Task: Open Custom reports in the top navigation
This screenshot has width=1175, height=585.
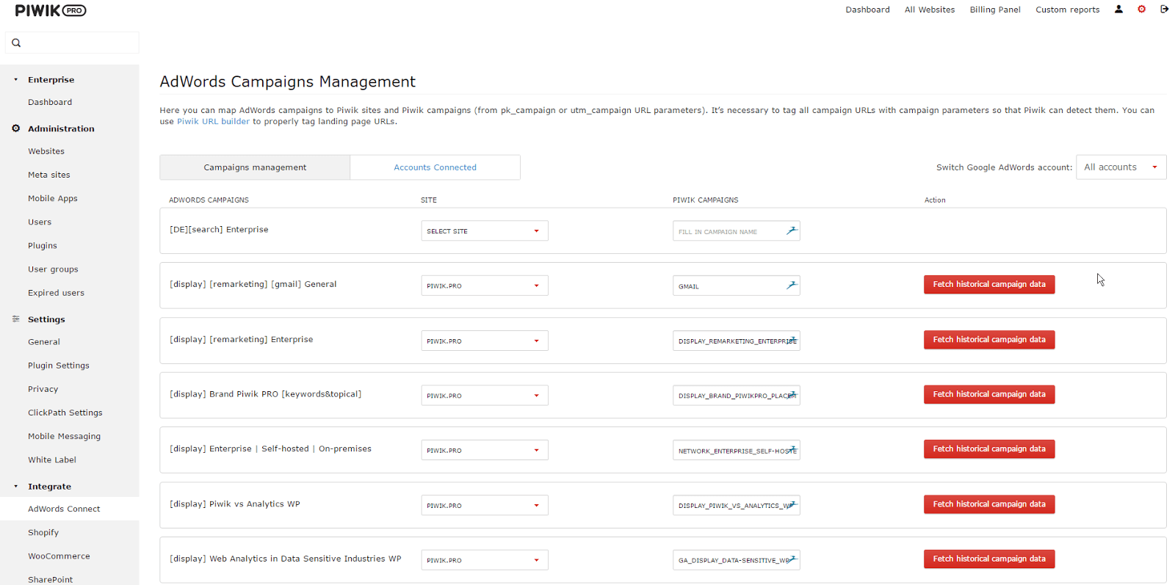Action: coord(1068,10)
